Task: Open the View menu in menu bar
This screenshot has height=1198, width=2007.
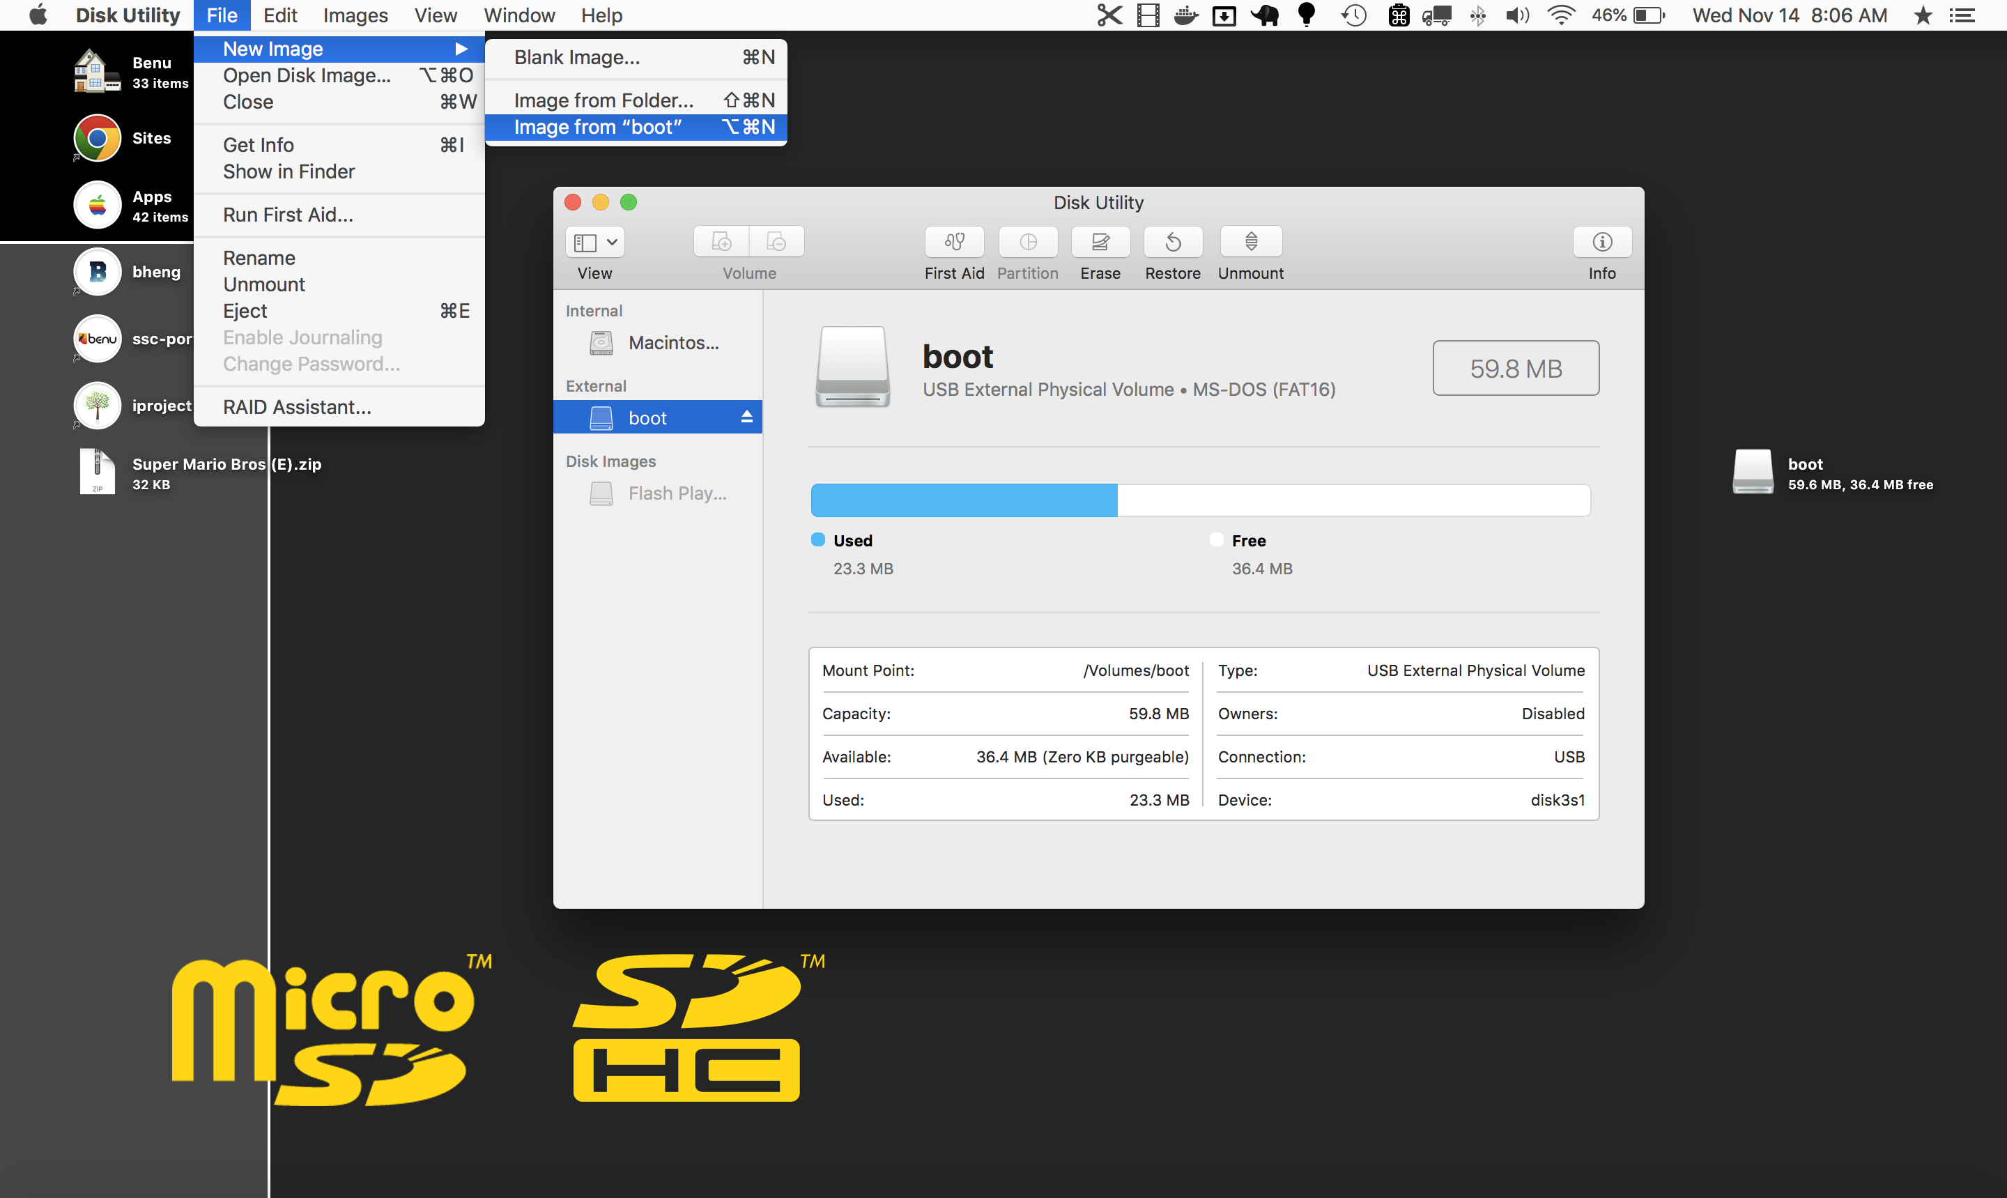Action: point(435,15)
